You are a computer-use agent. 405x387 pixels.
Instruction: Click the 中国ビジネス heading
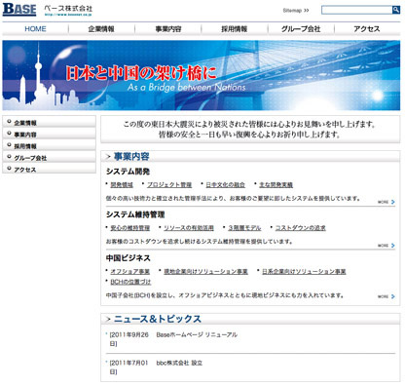[x=129, y=258]
